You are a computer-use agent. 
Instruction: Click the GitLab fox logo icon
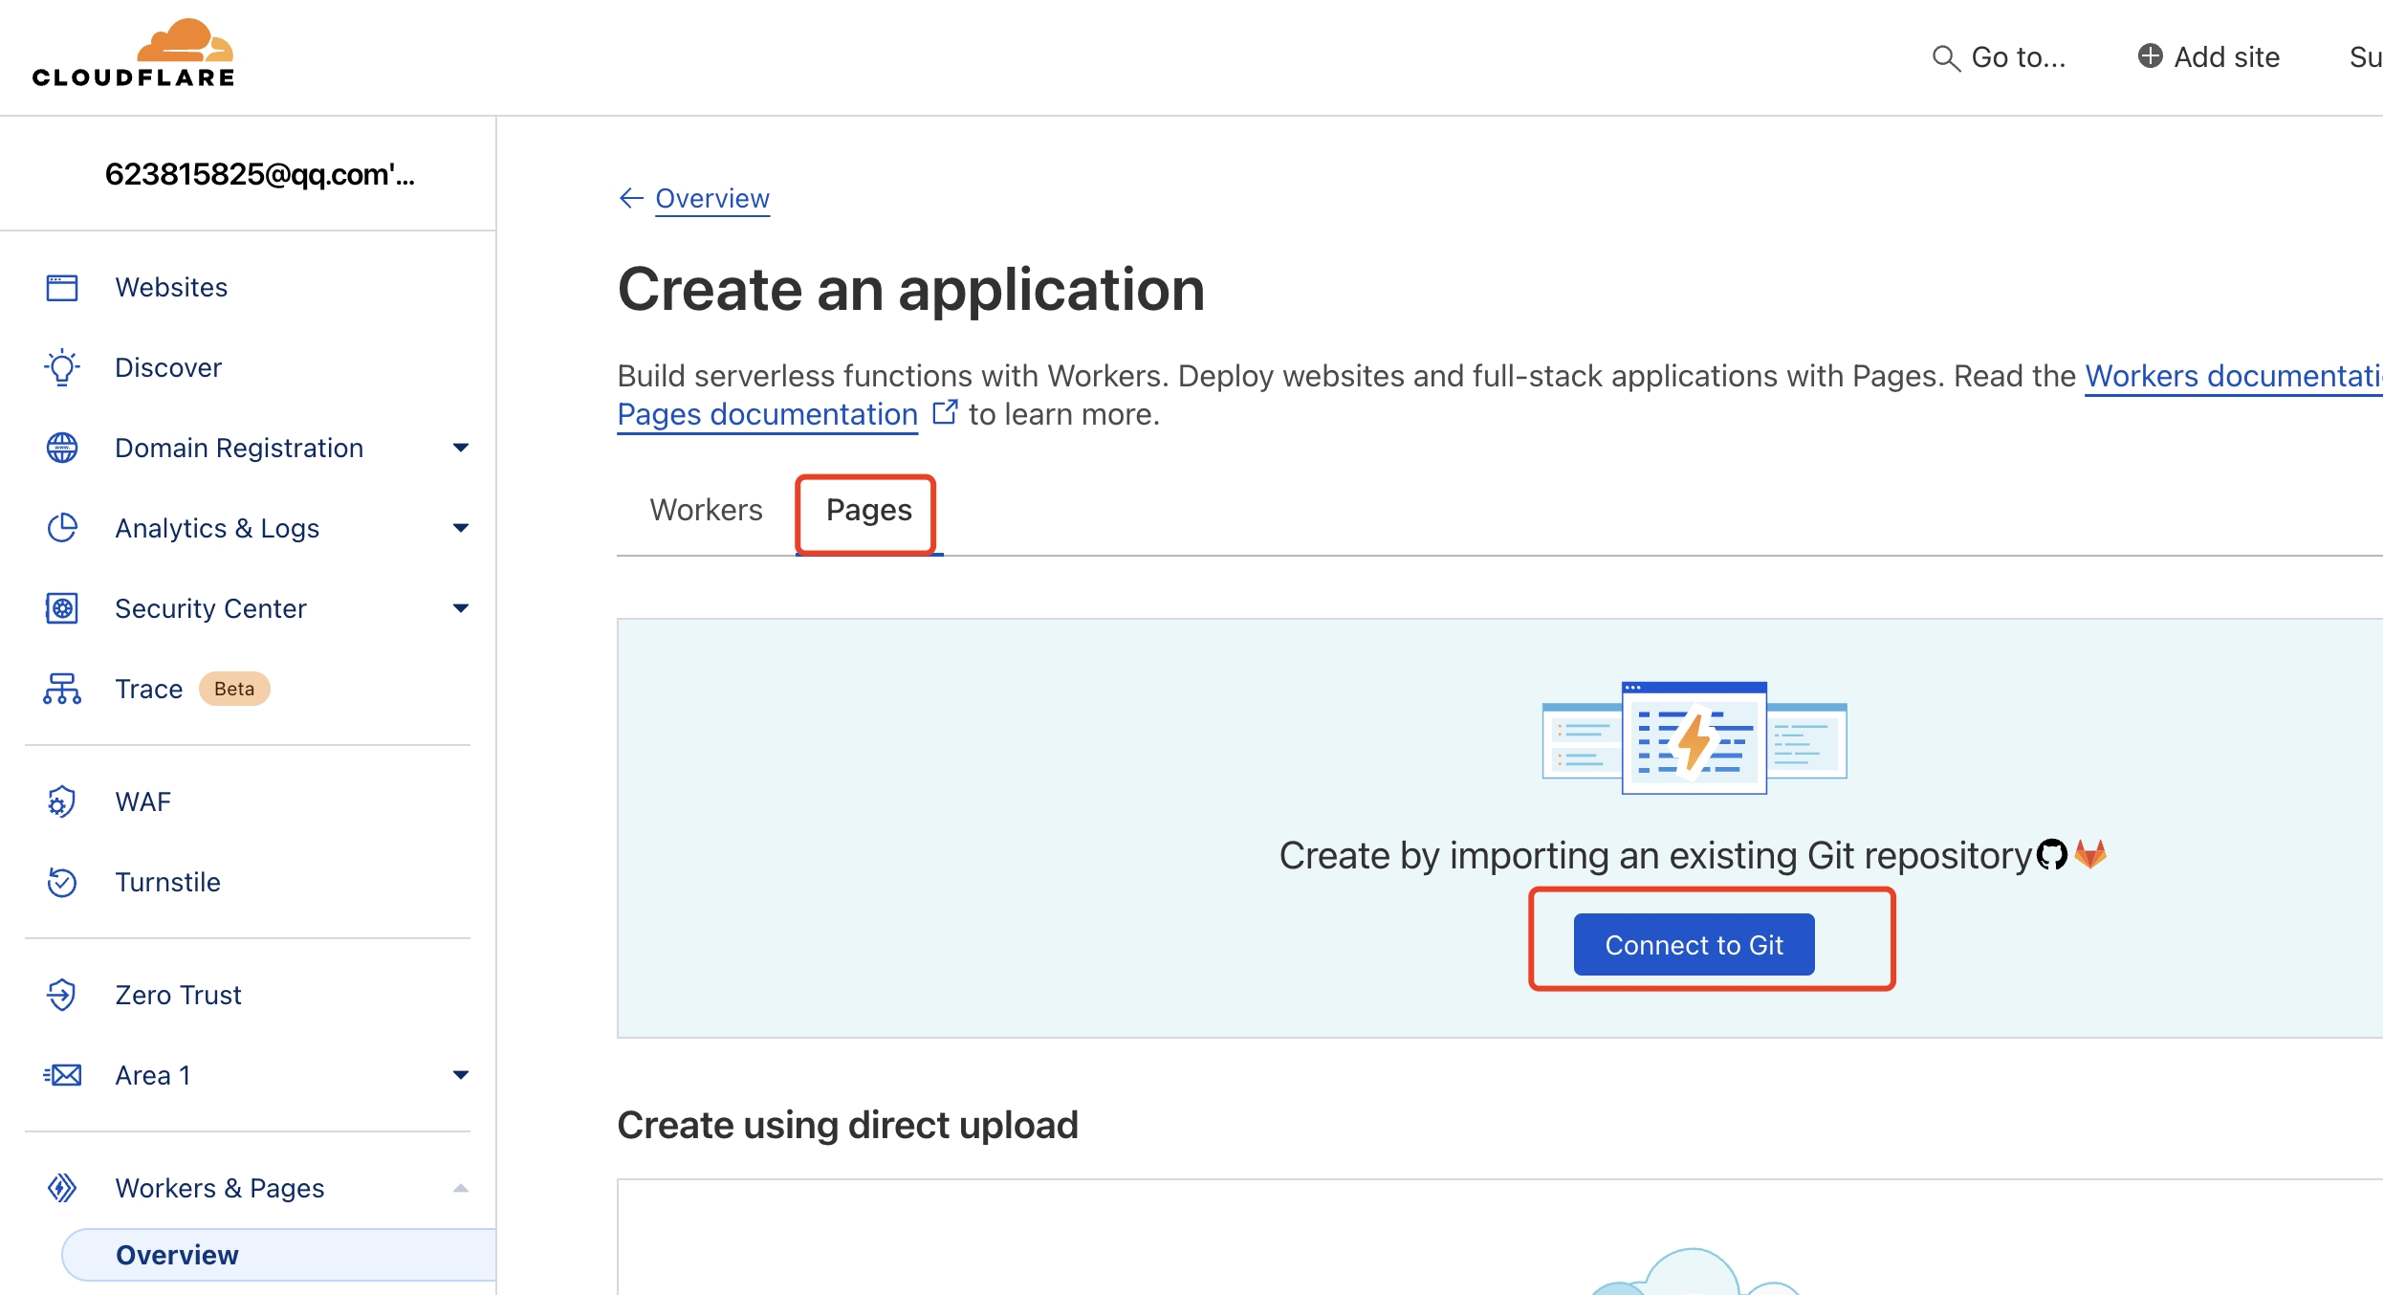[2090, 854]
